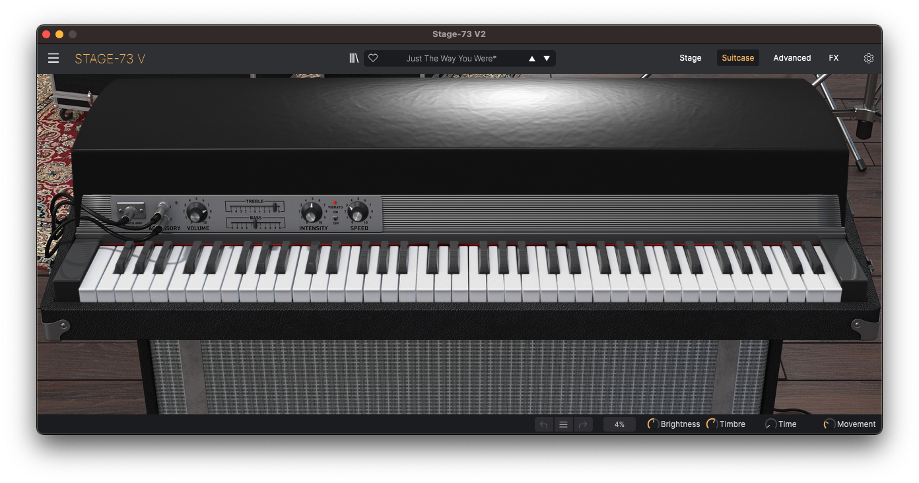
Task: Click the vibrato Speed knob
Action: click(x=358, y=212)
